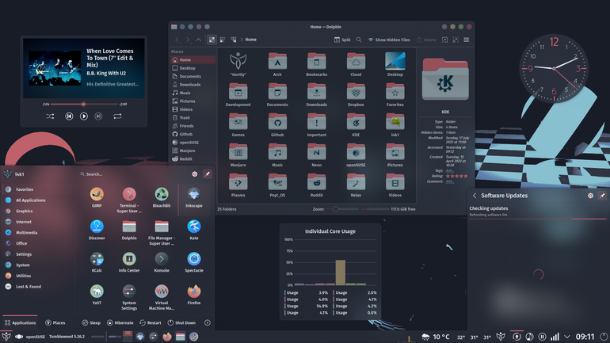The width and height of the screenshot is (610, 343).
Task: Open the Github folder in Dolphin
Action: coord(277,125)
